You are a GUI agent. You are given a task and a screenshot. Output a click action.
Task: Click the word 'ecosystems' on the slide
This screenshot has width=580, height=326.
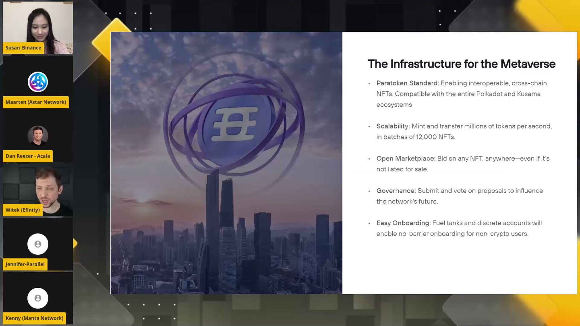[394, 105]
